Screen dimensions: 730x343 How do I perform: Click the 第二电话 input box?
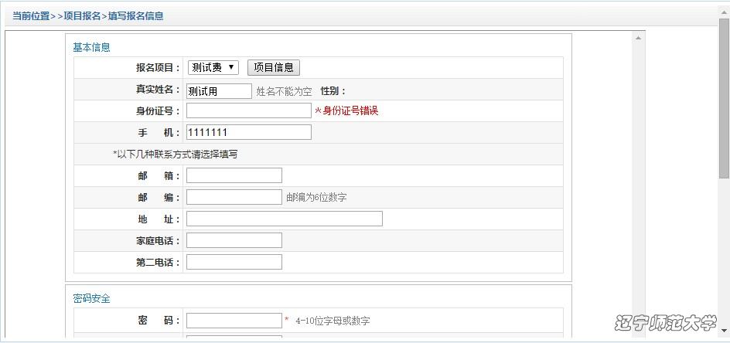click(x=234, y=262)
